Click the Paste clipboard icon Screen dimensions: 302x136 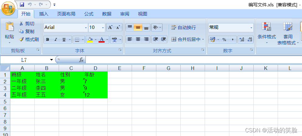tap(9, 26)
